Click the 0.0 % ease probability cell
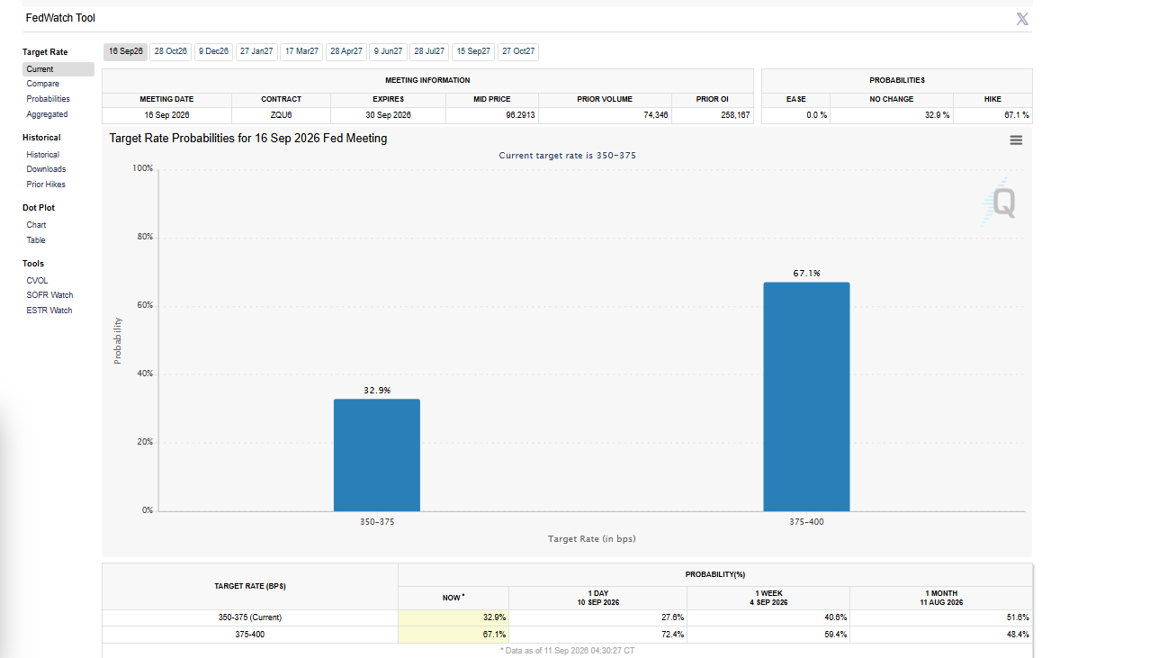Image resolution: width=1150 pixels, height=658 pixels. coord(796,115)
